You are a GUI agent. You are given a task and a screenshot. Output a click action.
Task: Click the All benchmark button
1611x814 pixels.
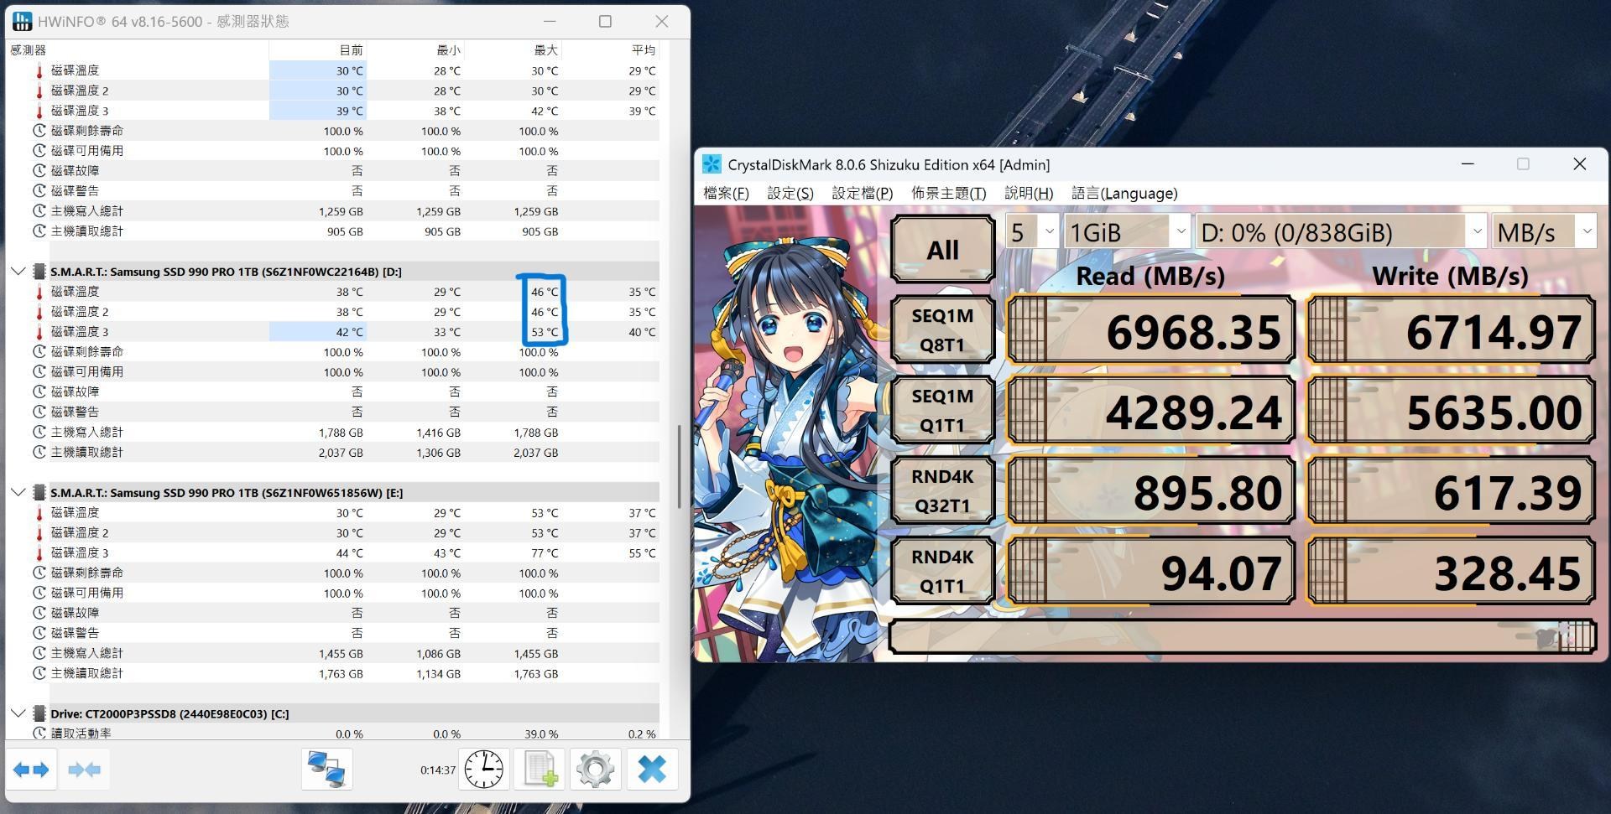pyautogui.click(x=943, y=249)
